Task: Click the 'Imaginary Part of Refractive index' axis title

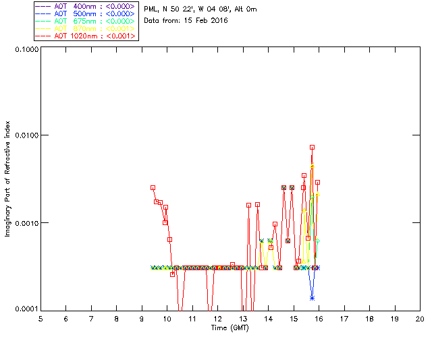Action: [x=7, y=179]
